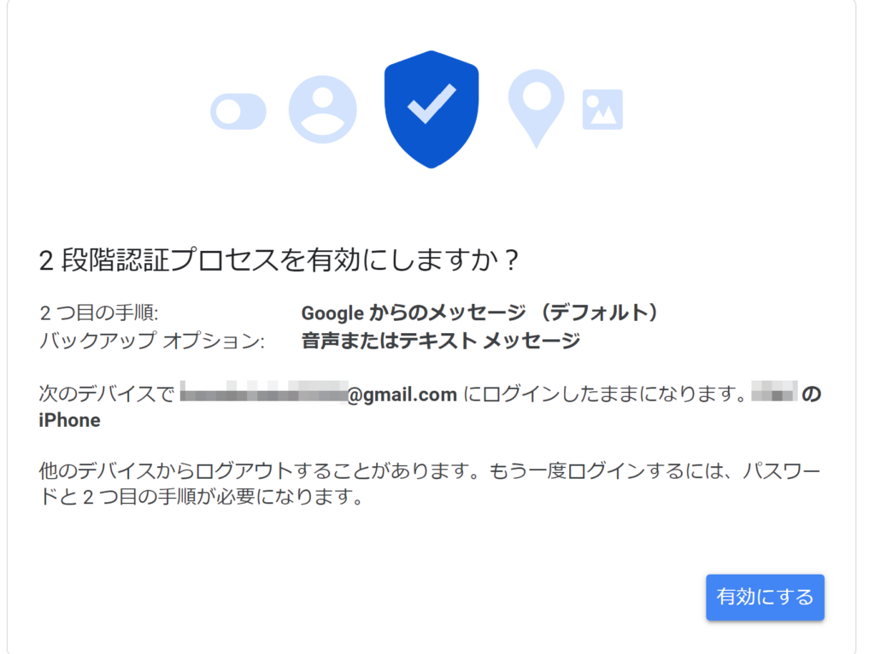This screenshot has height=654, width=875.
Task: Click the light blue toggle switch icon
Action: point(238,112)
